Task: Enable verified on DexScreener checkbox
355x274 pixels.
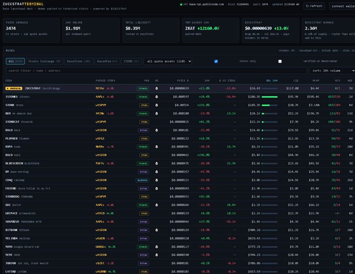Action: pos(280,61)
